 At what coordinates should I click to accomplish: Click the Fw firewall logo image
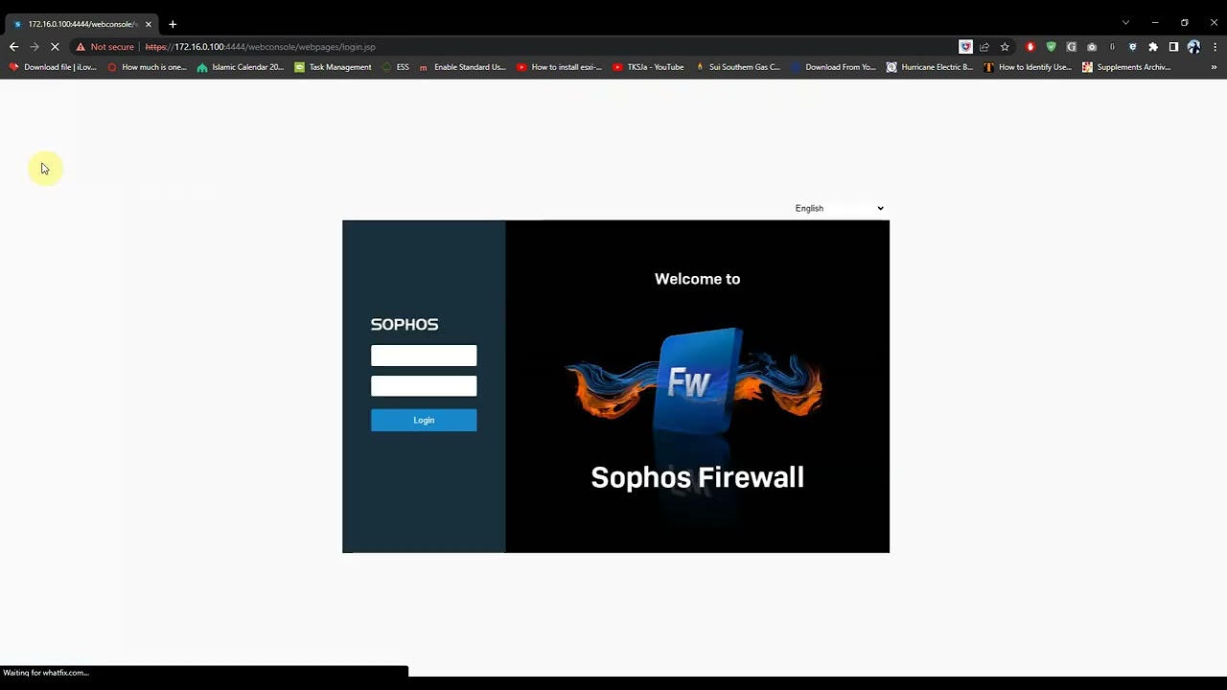tap(697, 381)
